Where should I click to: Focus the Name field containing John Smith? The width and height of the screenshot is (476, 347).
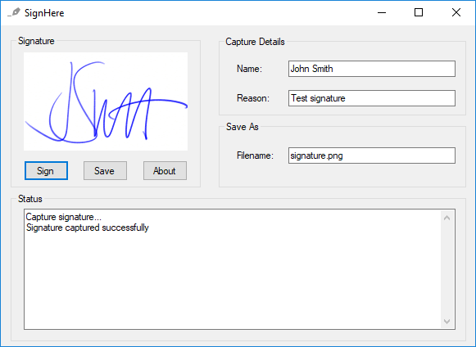tap(372, 69)
